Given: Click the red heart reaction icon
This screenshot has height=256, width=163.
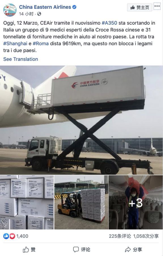Looking at the screenshot, I should (x=12, y=236).
